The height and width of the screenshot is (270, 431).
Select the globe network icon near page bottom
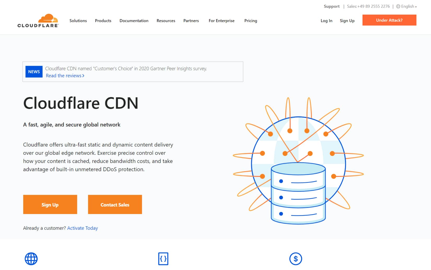coord(31,258)
